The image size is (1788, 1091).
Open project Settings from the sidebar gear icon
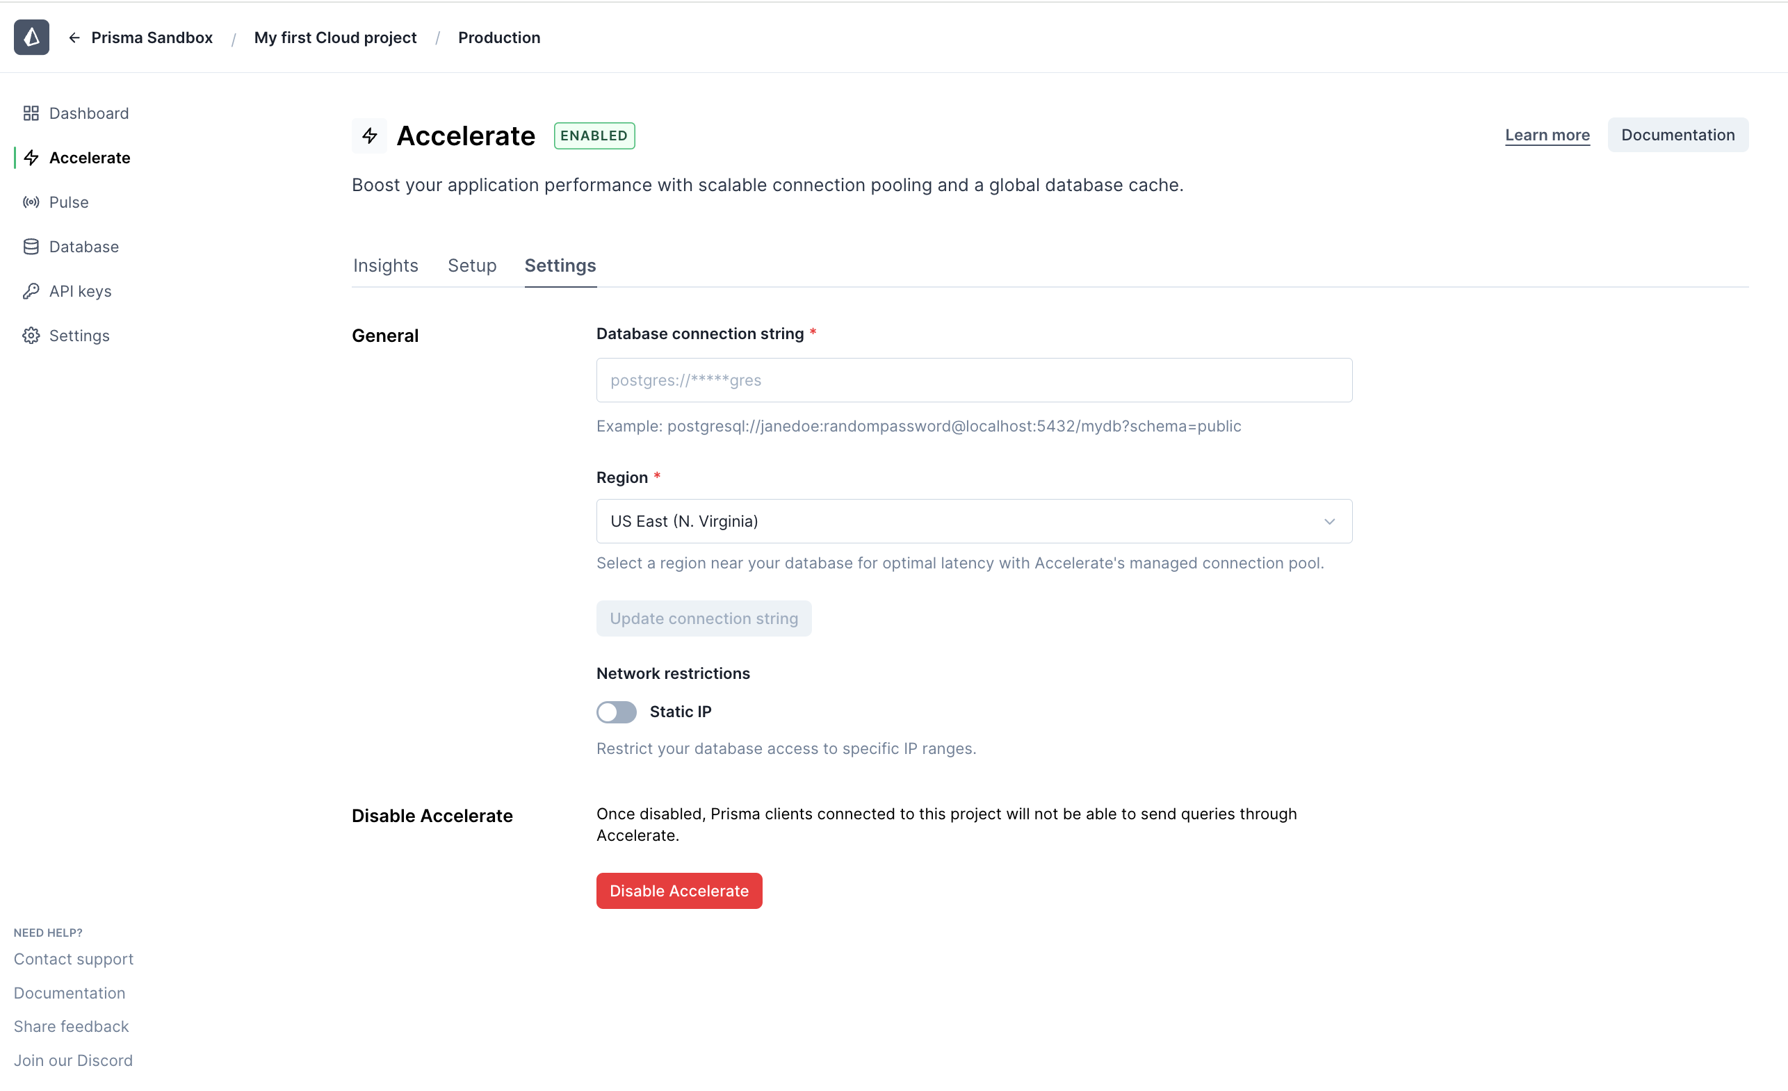[31, 335]
